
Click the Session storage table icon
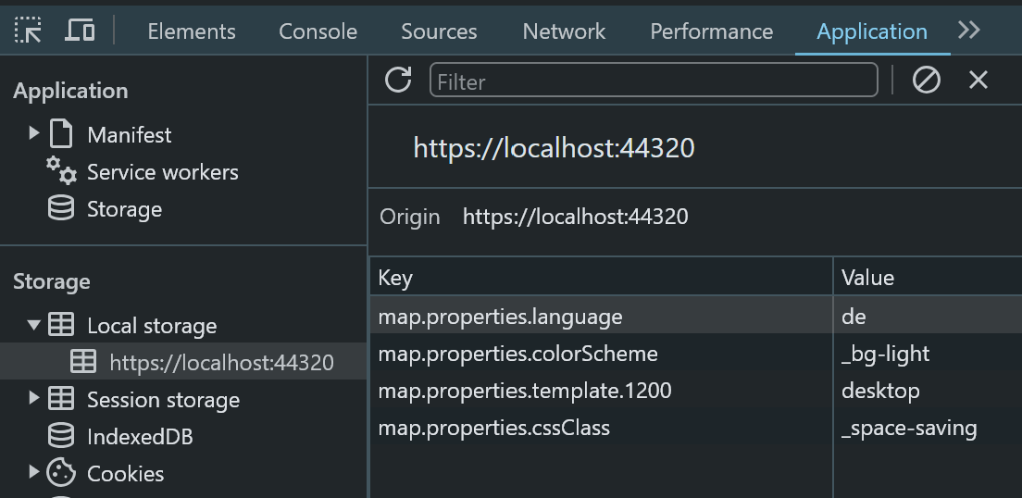coord(61,398)
